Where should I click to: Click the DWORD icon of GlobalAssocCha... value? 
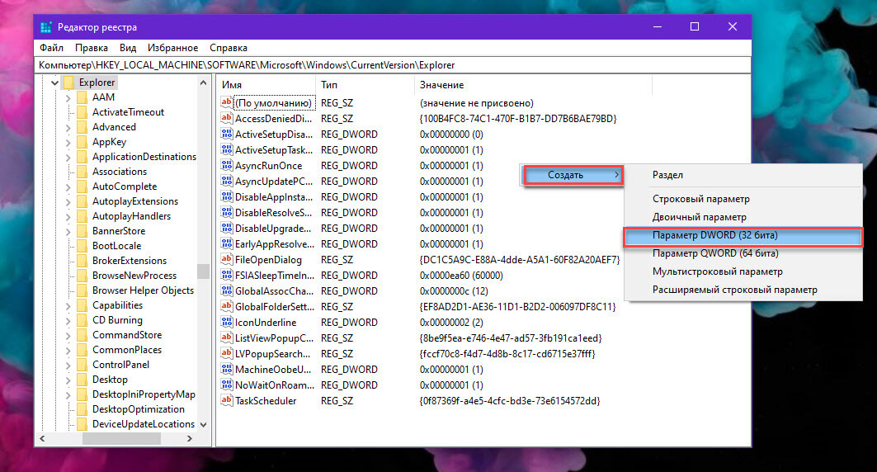(227, 290)
